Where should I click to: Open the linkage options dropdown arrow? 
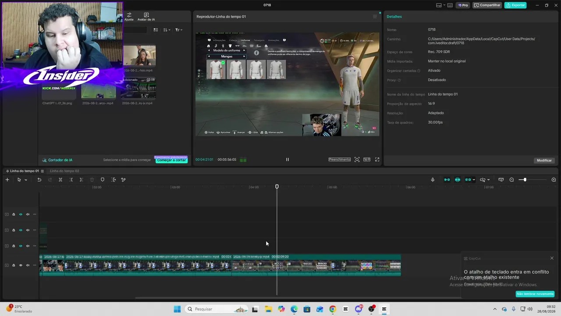pyautogui.click(x=474, y=180)
